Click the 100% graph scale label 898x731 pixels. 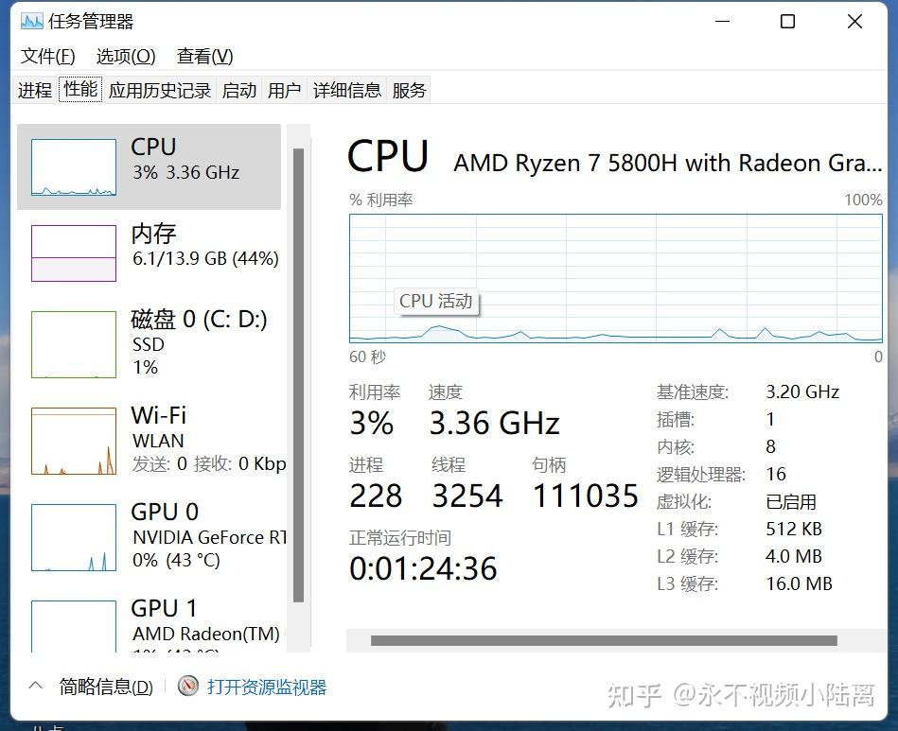tap(863, 200)
